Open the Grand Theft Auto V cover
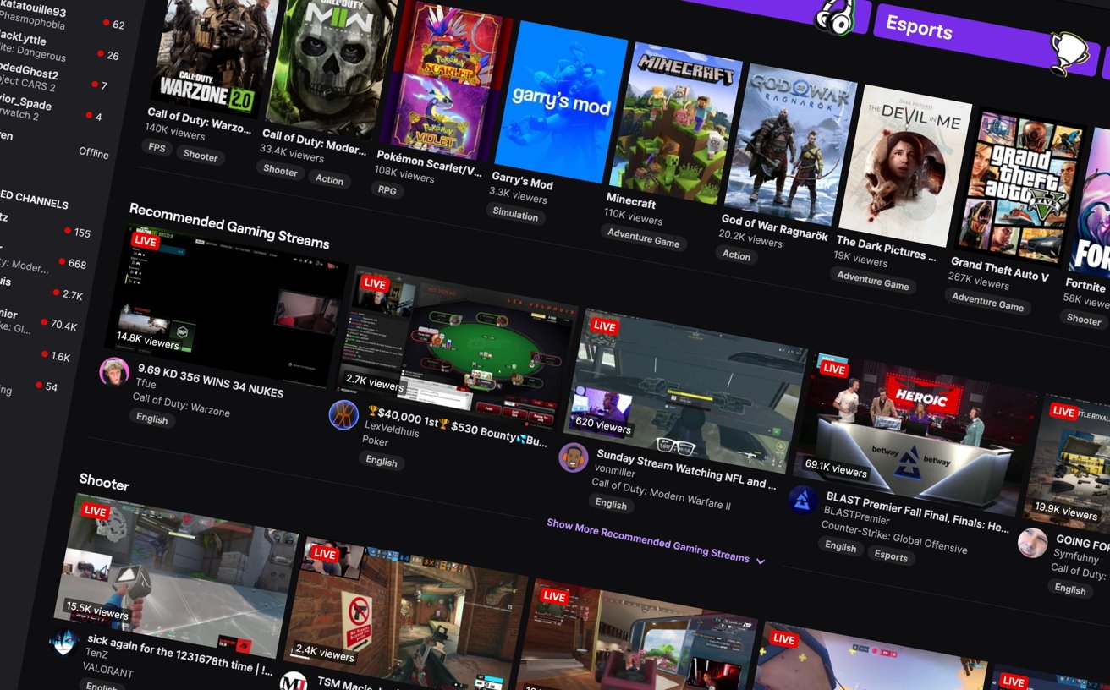Viewport: 1110px width, 690px height. pyautogui.click(x=1019, y=187)
